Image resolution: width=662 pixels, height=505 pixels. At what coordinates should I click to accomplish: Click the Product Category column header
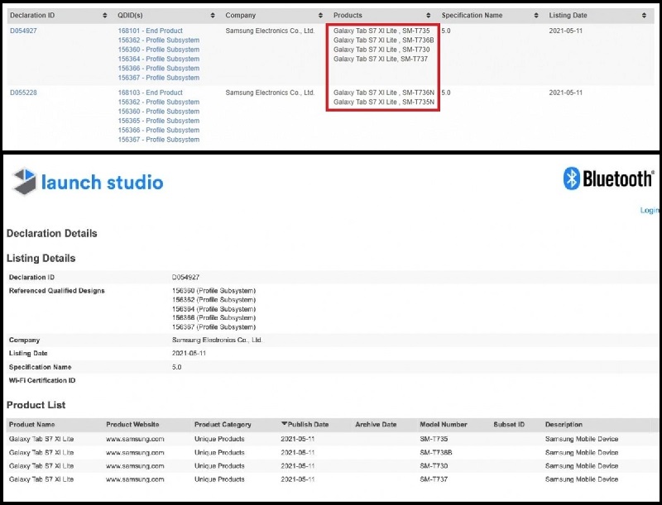(x=223, y=425)
